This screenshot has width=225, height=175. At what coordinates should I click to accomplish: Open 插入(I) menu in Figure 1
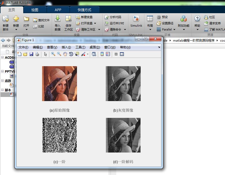[66, 47]
